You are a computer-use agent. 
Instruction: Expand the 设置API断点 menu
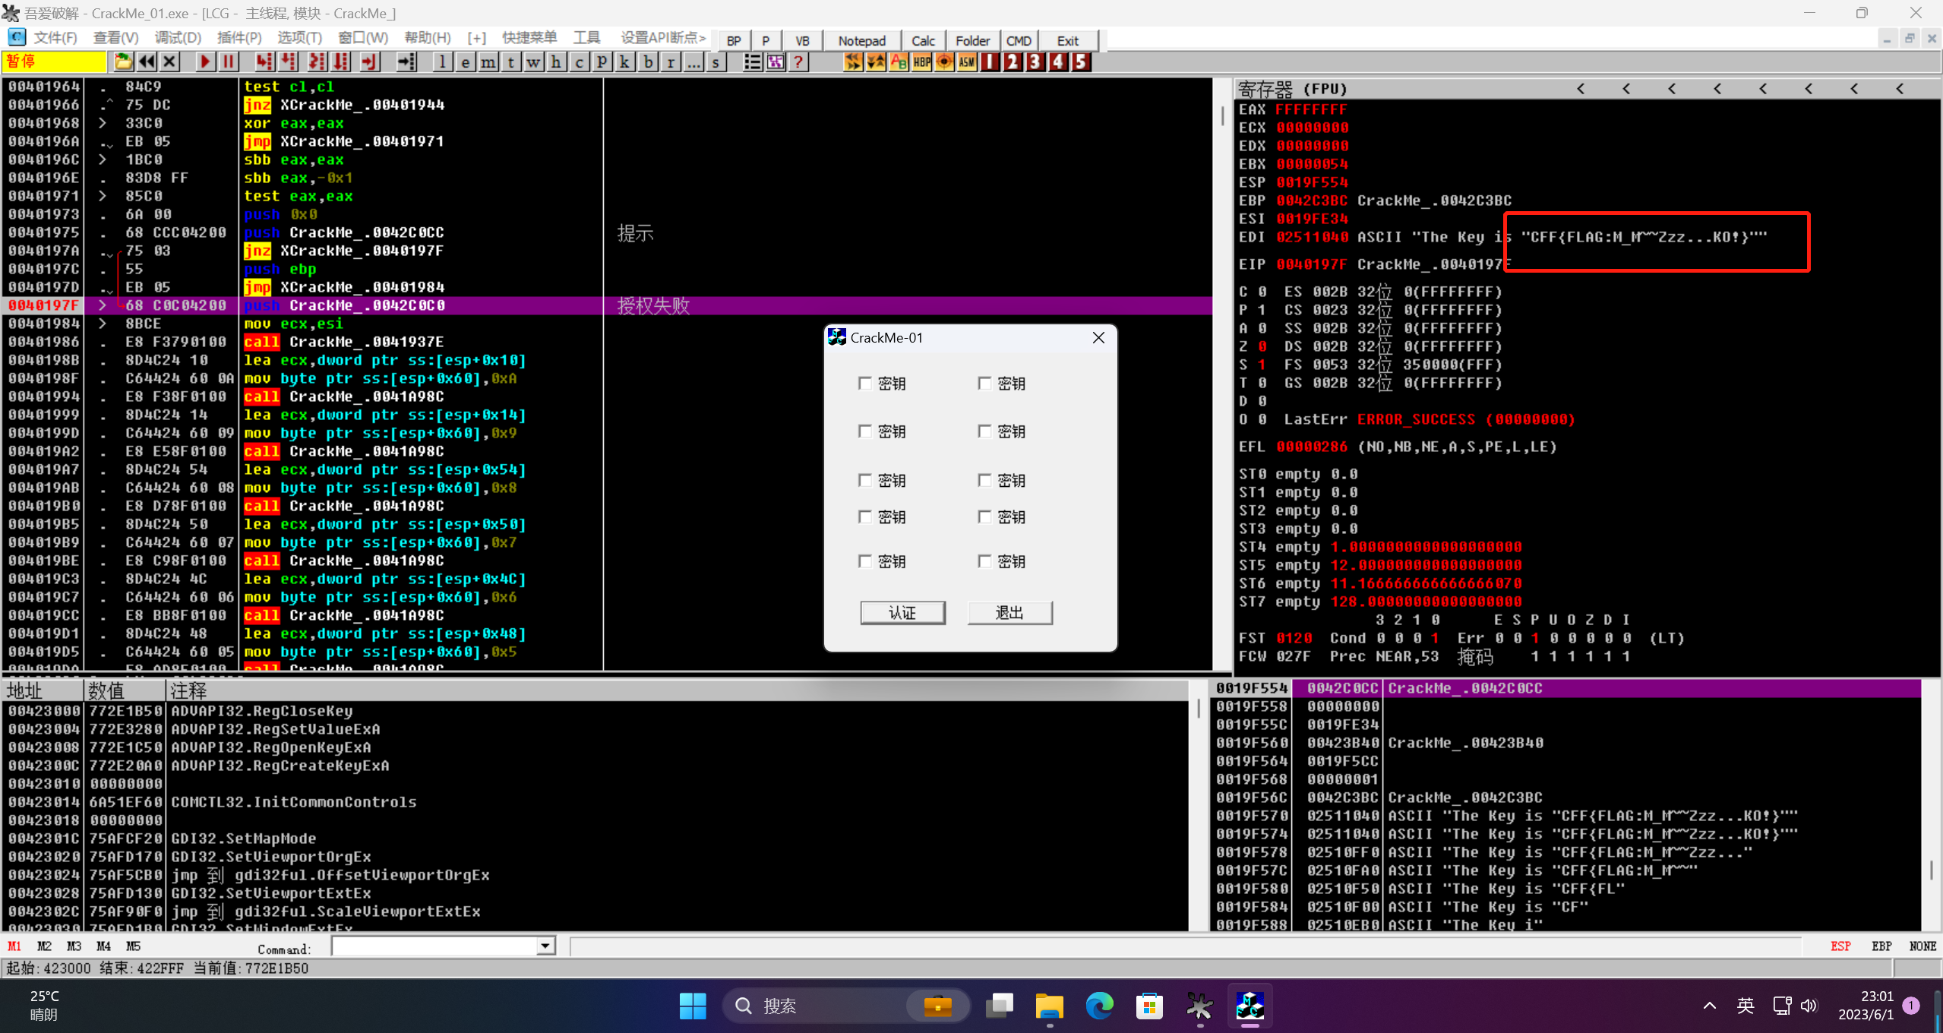(x=662, y=38)
